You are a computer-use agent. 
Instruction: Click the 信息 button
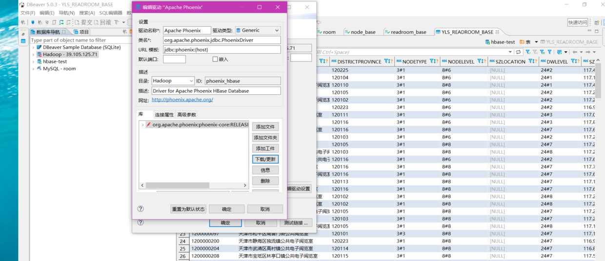tap(265, 170)
